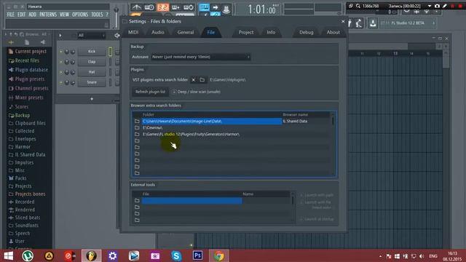
Task: Click the plugin icon in browser header
Action: click(43, 42)
